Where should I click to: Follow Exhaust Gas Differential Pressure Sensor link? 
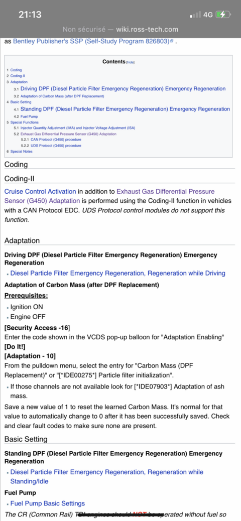pos(109,196)
